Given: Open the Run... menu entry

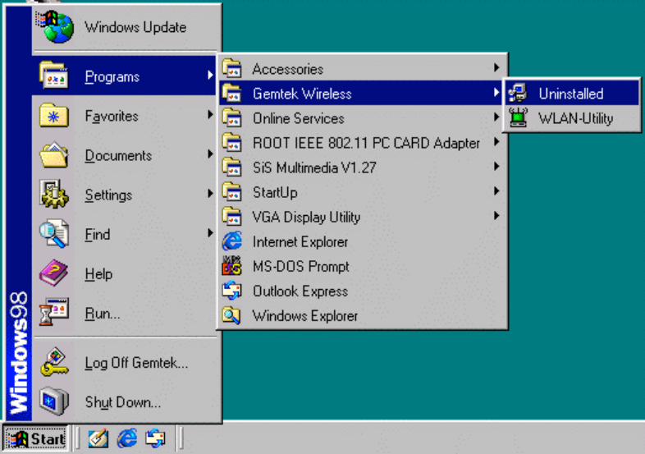Looking at the screenshot, I should [x=124, y=314].
